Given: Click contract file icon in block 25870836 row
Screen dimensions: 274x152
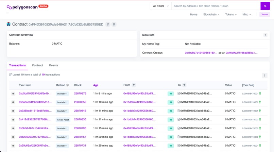Looking at the screenshot, I should coord(178,119).
